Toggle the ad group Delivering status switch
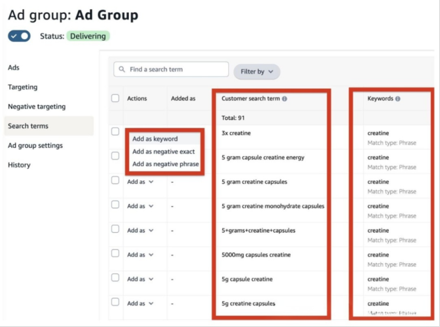The height and width of the screenshot is (327, 440). (19, 36)
